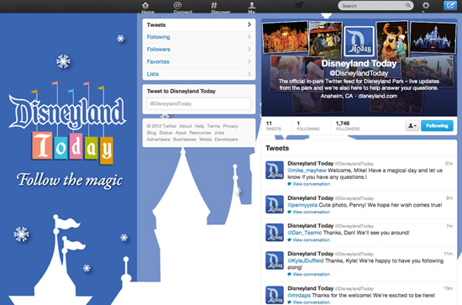Open the user actions dropdown button
462x305 pixels.
[x=412, y=126]
